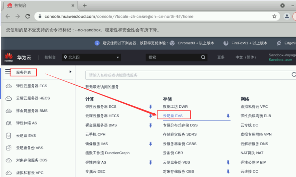
Task: Open the 更多 menu in header
Action: (221, 57)
